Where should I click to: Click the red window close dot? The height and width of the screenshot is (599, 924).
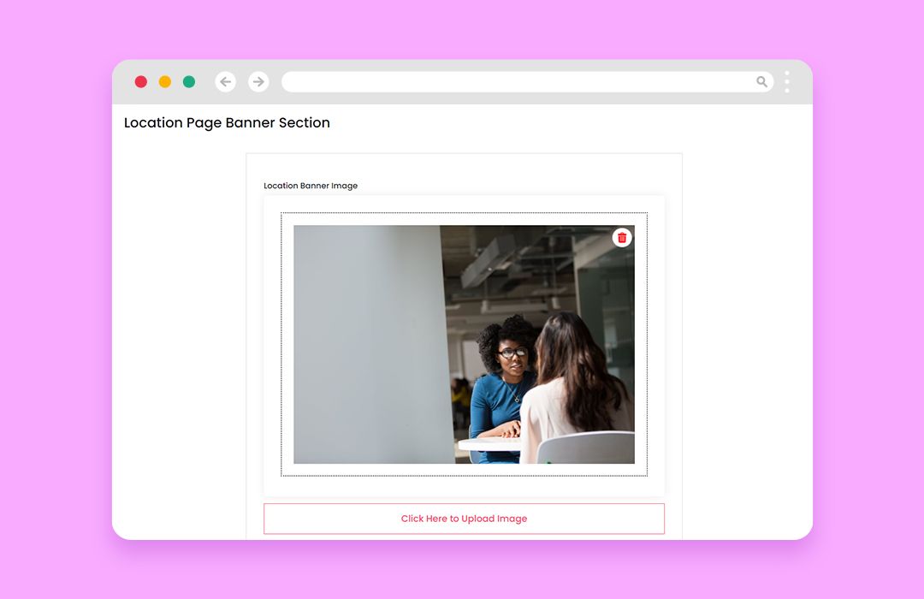[141, 82]
